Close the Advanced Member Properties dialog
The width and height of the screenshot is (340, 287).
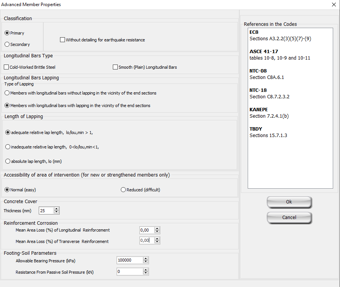point(333,5)
